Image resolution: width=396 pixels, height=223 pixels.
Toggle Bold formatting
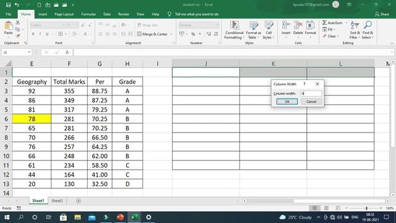coord(33,34)
